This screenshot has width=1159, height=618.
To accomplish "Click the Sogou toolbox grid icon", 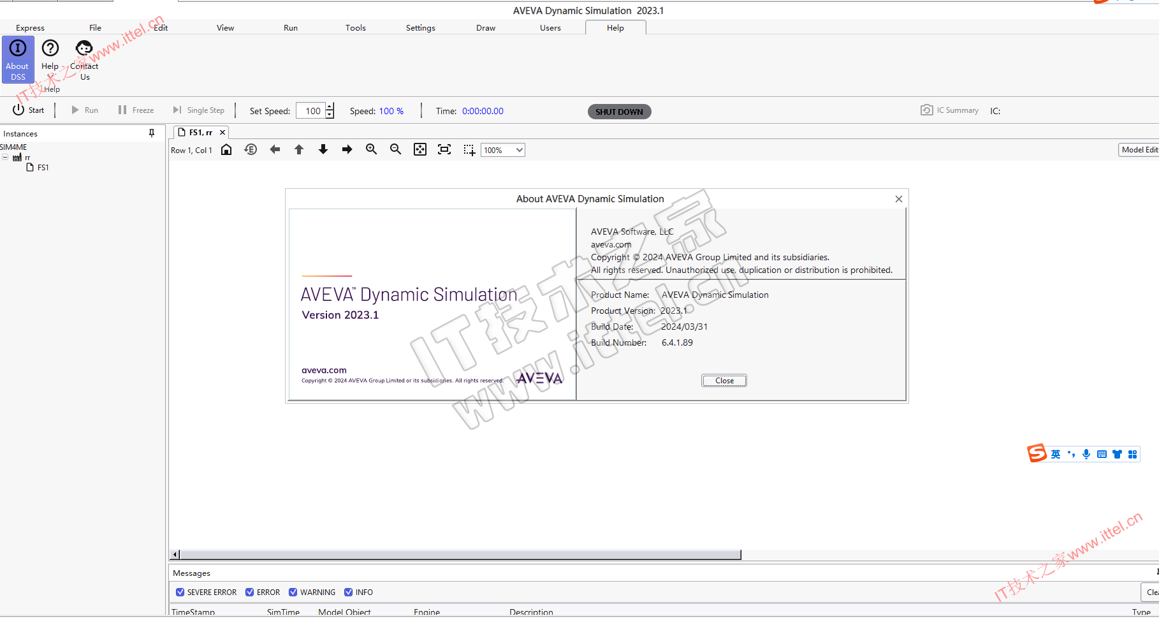I will 1132,454.
